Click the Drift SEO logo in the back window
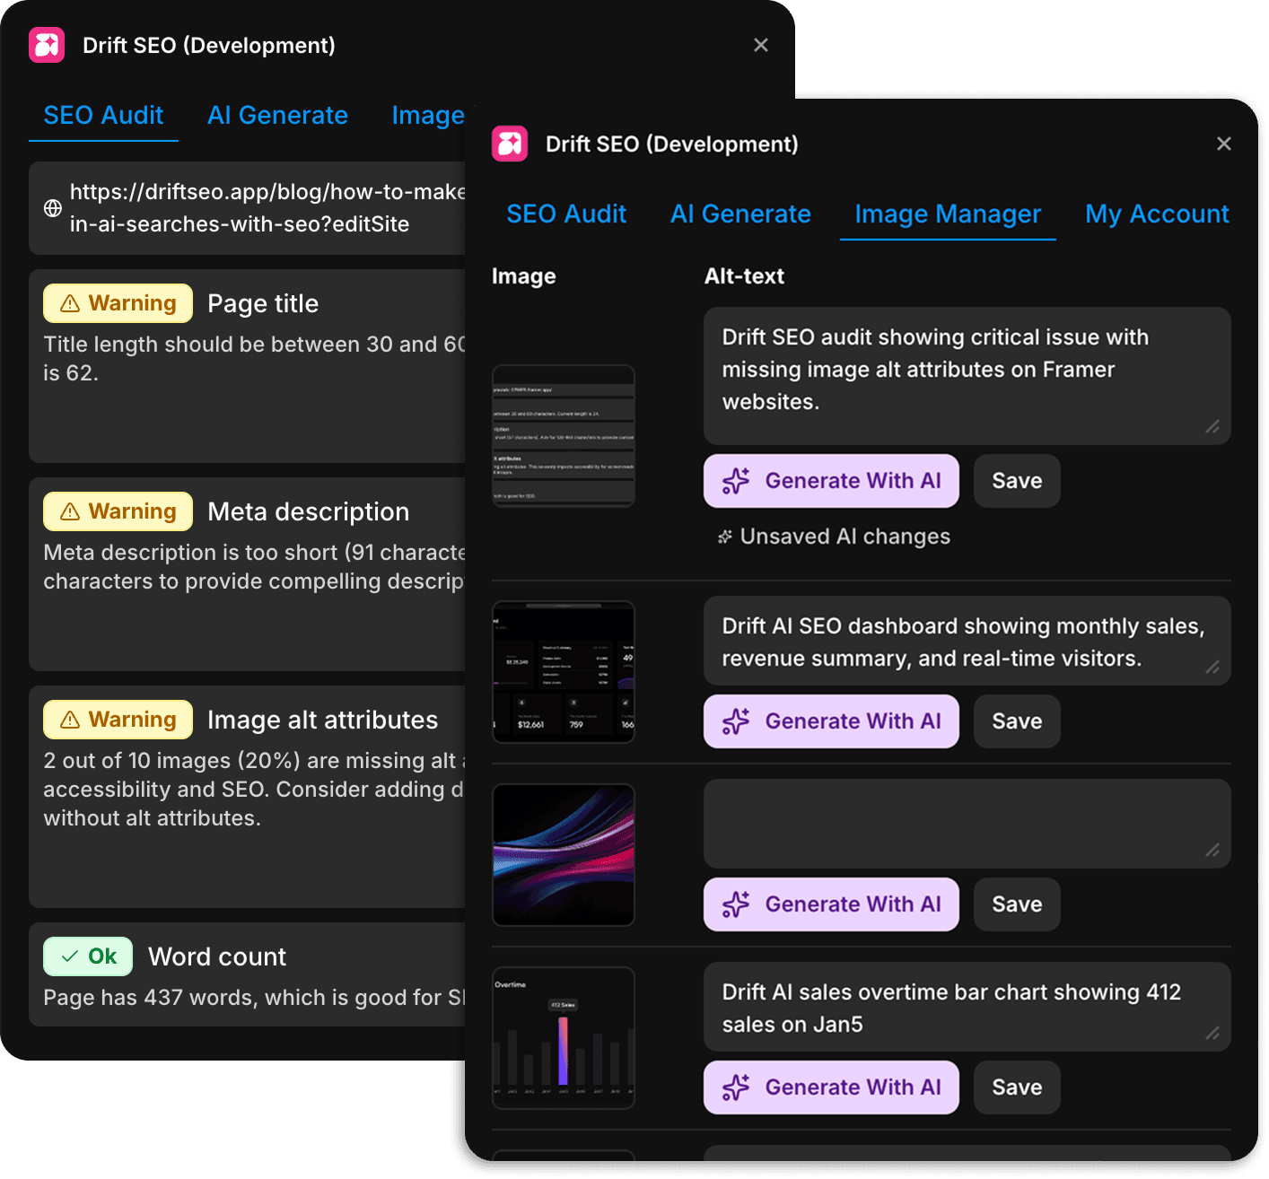Image resolution: width=1269 pixels, height=1179 pixels. 47,45
